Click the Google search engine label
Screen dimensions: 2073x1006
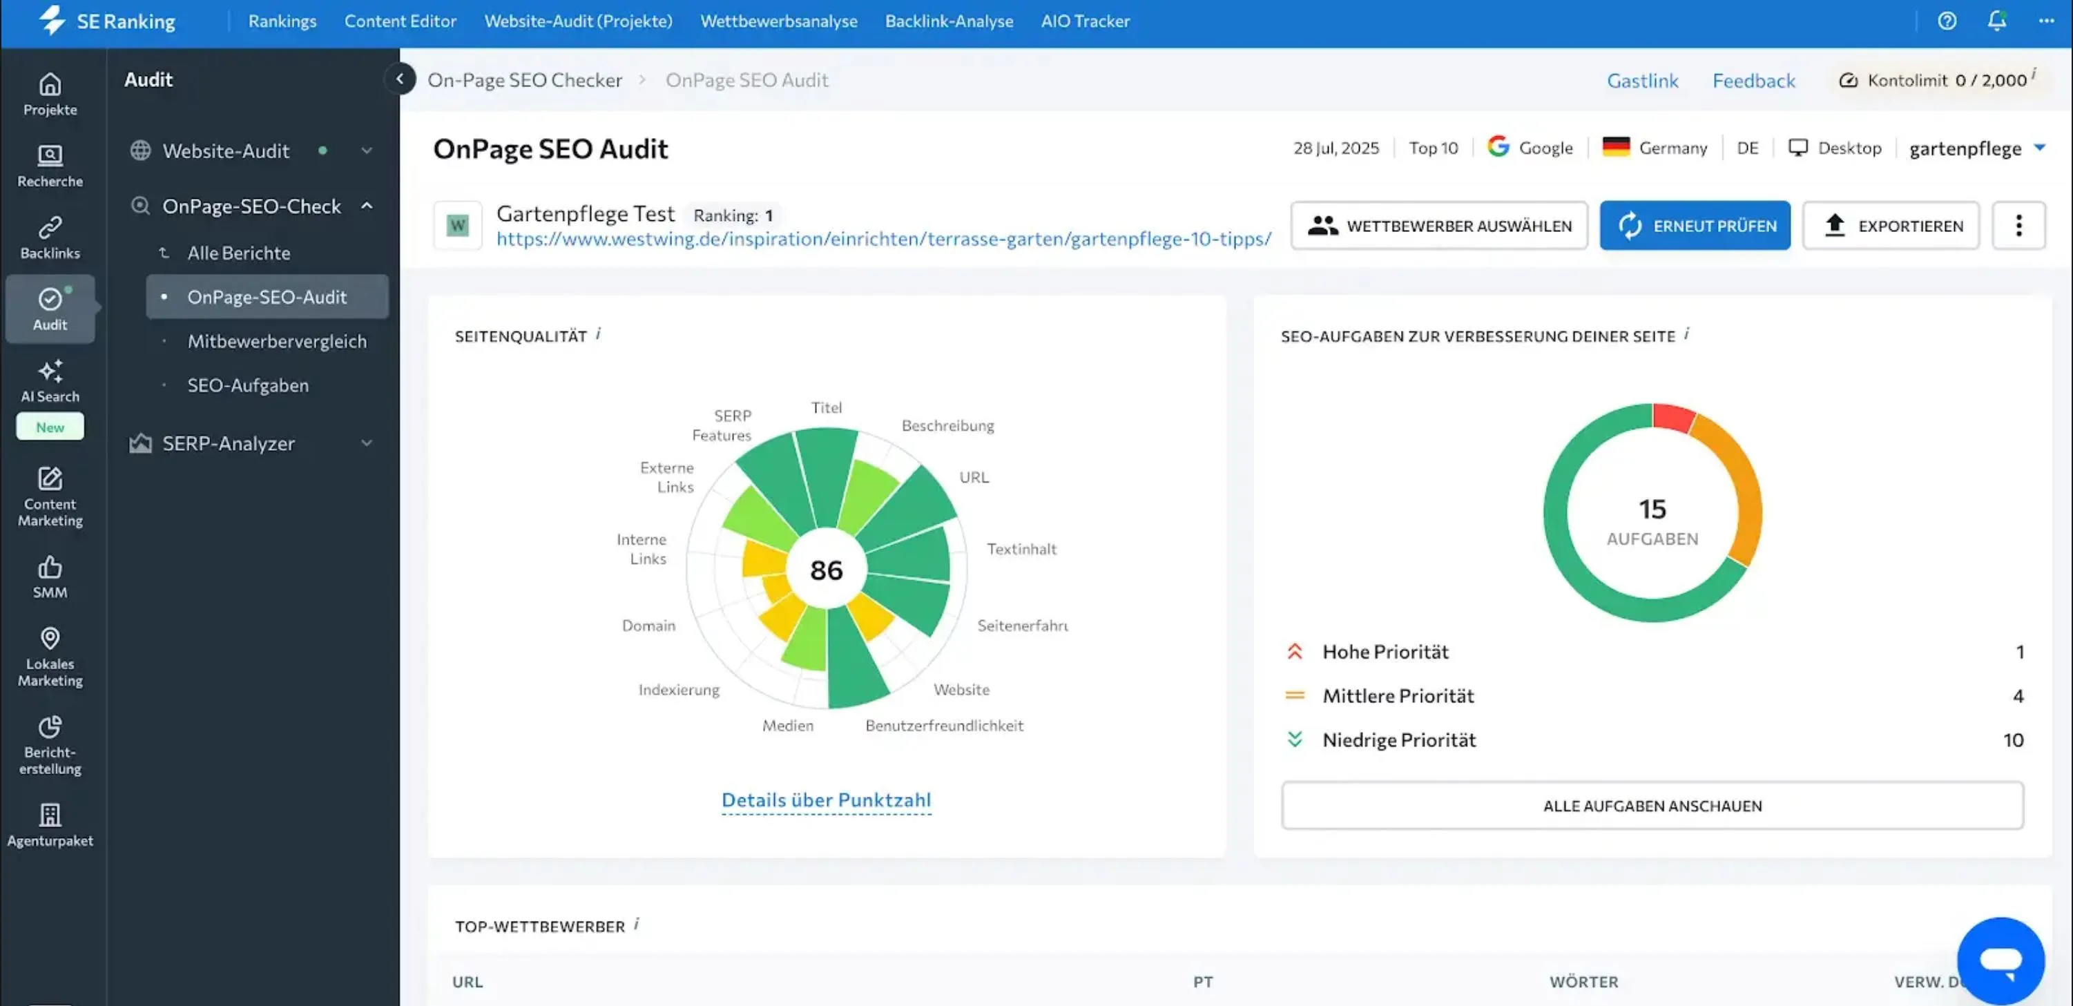click(1530, 148)
